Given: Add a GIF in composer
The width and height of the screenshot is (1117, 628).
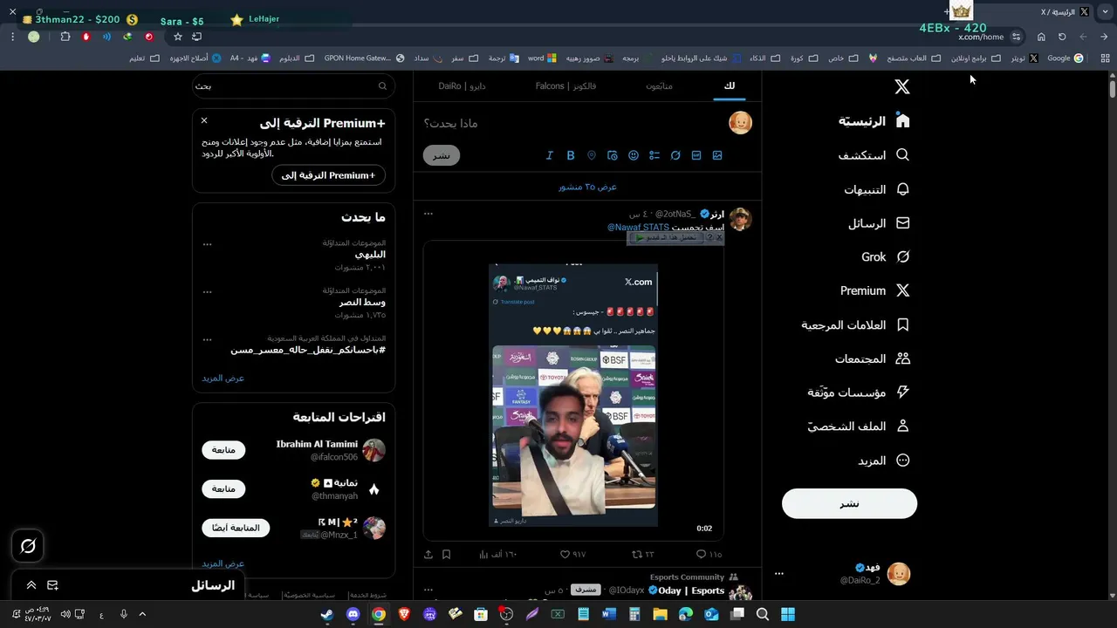Looking at the screenshot, I should coord(696,155).
